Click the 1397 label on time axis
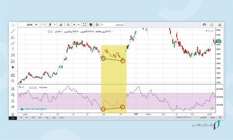 coord(136,114)
